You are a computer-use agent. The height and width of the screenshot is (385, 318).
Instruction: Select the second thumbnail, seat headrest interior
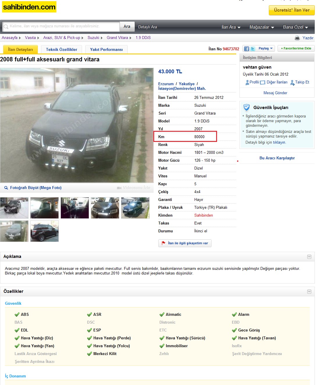[x=45, y=208]
